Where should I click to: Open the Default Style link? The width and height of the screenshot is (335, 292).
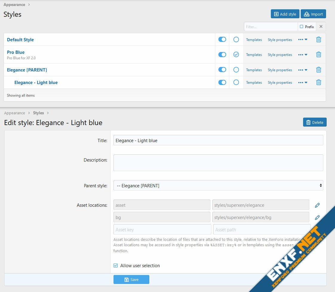point(20,39)
